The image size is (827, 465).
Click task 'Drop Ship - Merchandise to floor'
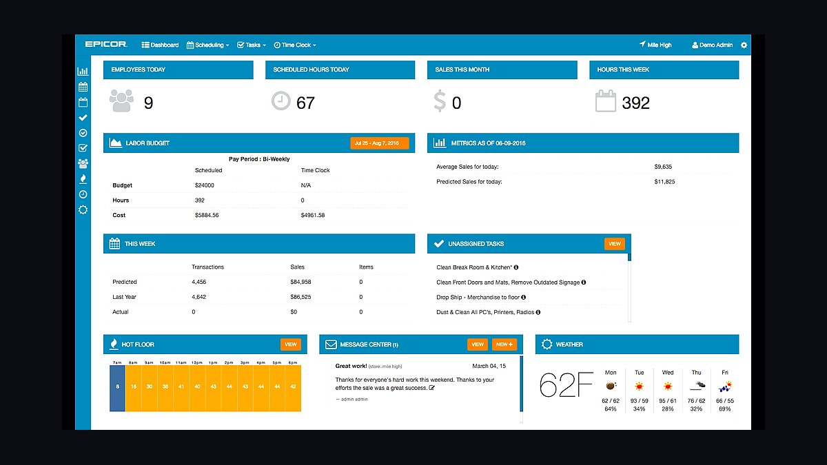478,298
